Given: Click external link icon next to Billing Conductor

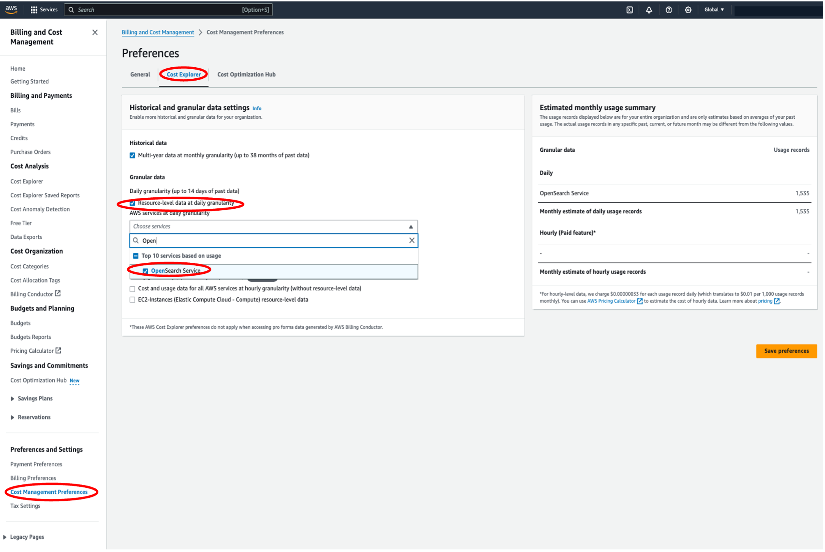Looking at the screenshot, I should tap(58, 293).
